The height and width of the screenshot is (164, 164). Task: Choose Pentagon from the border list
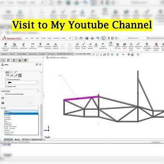21,125
